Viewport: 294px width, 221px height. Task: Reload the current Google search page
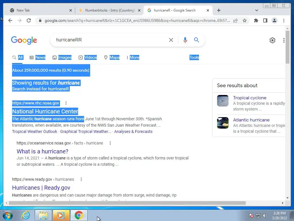29,20
